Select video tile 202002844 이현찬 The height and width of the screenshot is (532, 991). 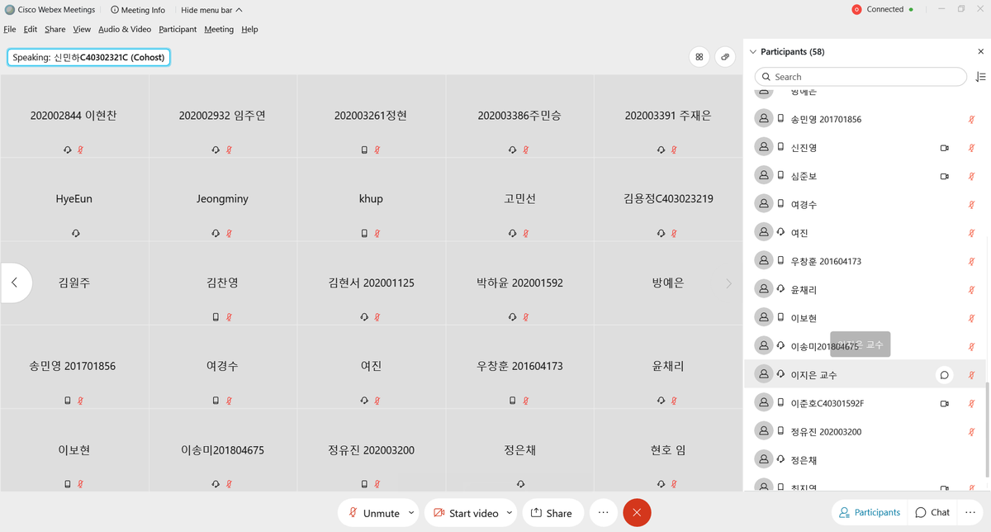[x=74, y=116]
